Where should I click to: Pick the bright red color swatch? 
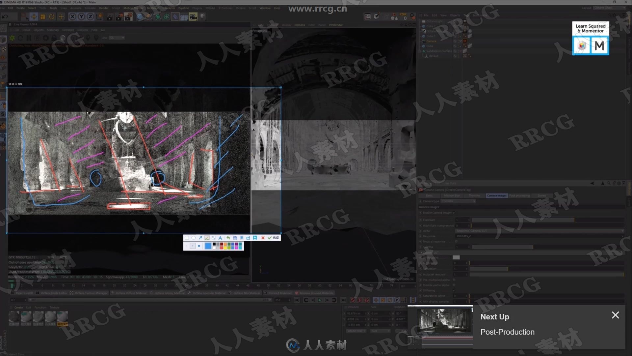click(x=222, y=248)
